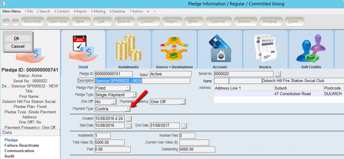Open the Payment Type dropdown
This screenshot has width=344, height=159.
(127, 109)
